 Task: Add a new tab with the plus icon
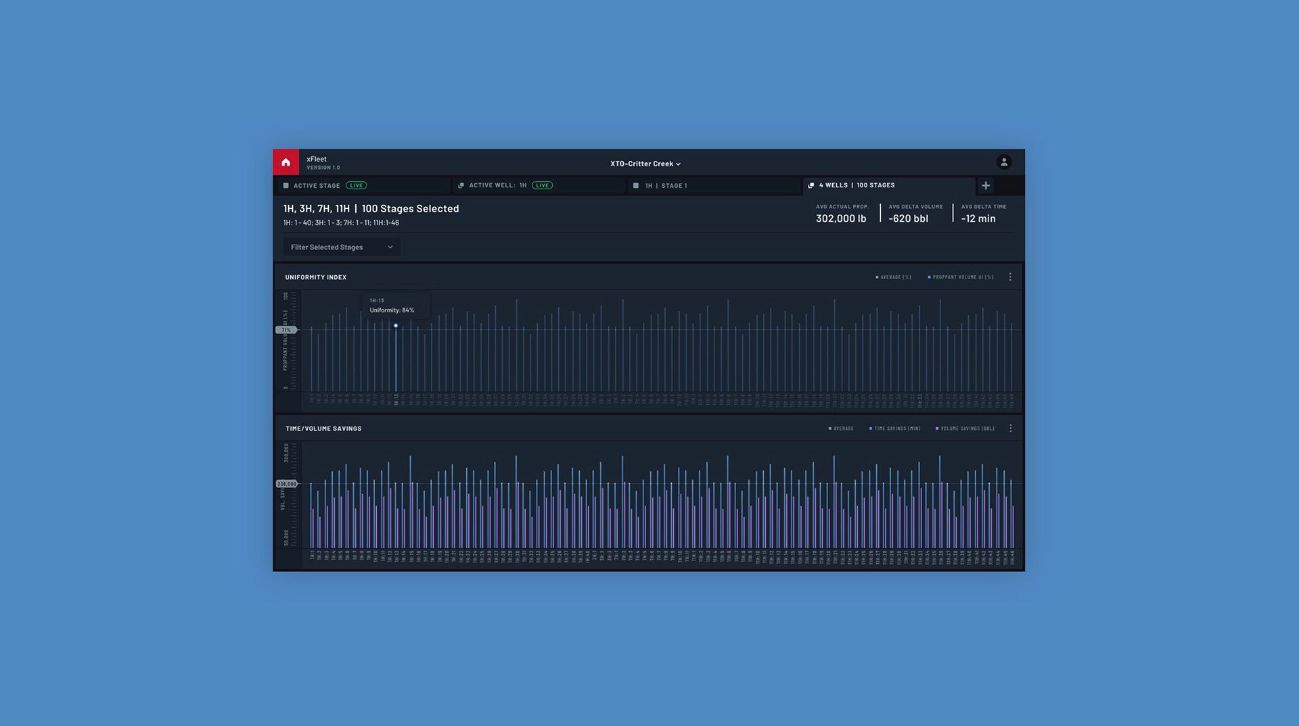tap(986, 185)
